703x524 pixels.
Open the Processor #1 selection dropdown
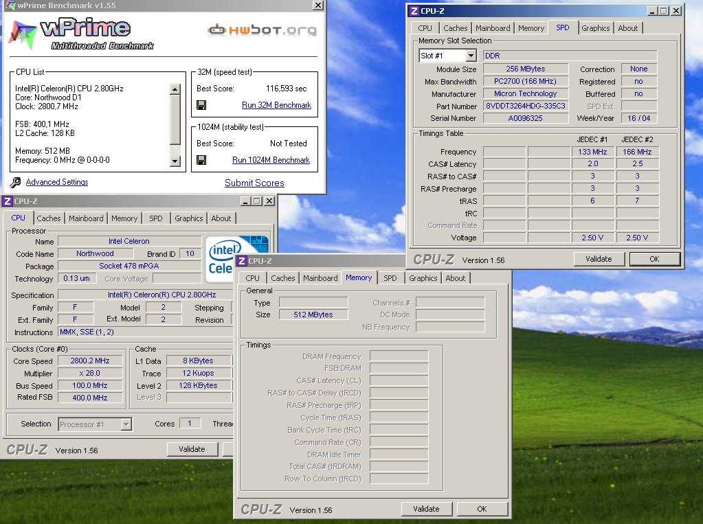(x=126, y=424)
